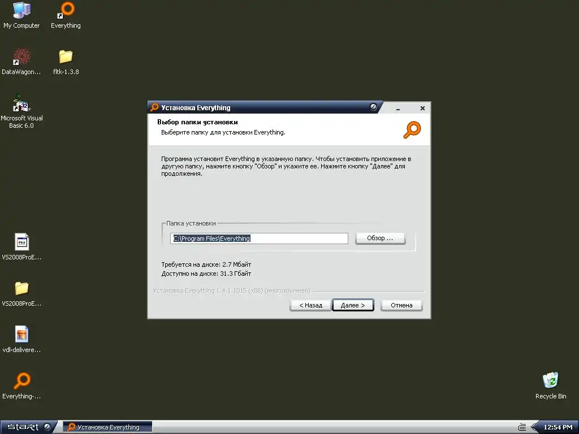Go back with the Назад button
The width and height of the screenshot is (579, 434).
click(310, 305)
